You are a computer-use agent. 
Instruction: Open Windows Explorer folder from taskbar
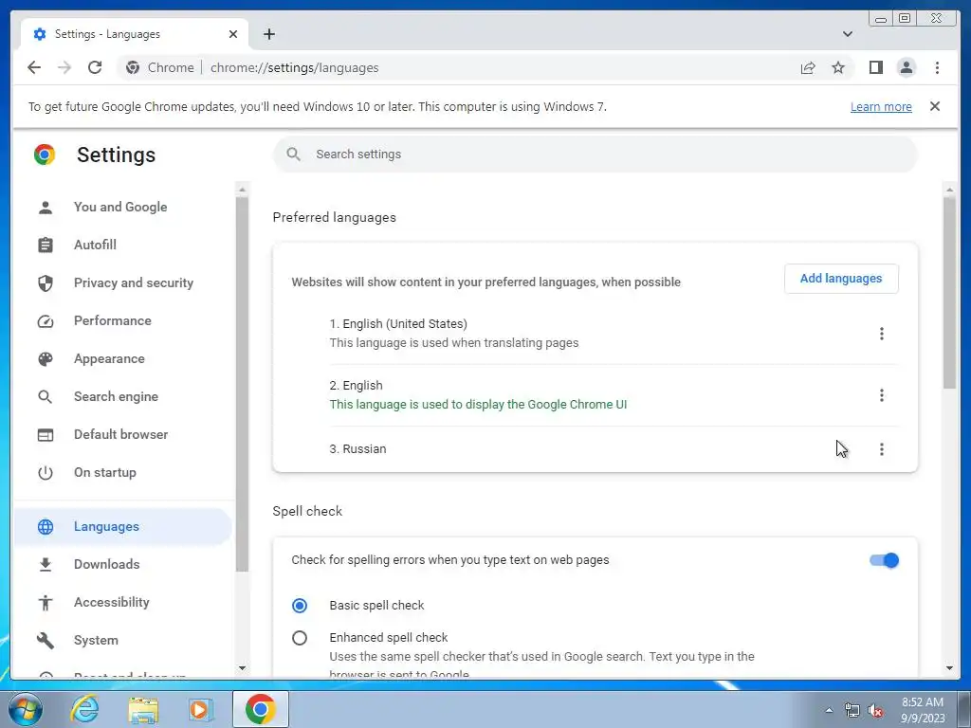(143, 709)
